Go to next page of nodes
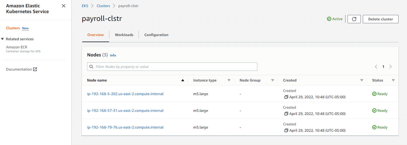The height and width of the screenshot is (145, 407). (x=390, y=67)
